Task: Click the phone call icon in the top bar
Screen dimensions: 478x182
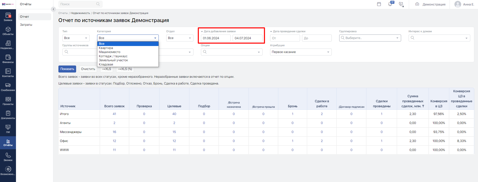Action: 401,4
